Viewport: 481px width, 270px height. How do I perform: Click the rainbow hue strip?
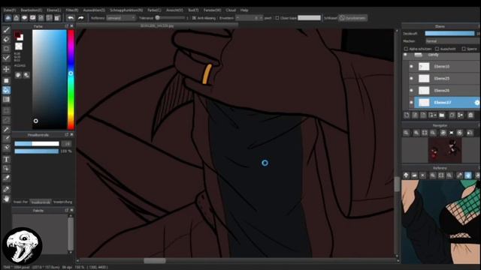point(71,79)
